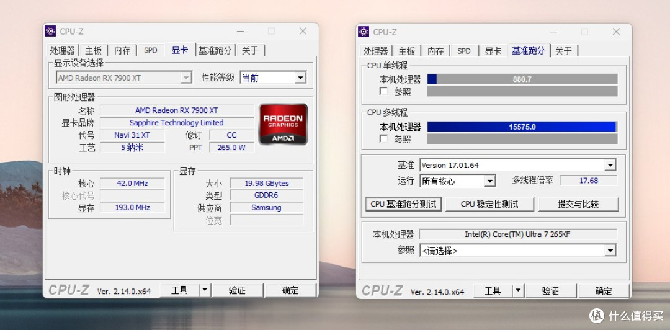The width and height of the screenshot is (670, 330).
Task: Click 提交与比较 button
Action: 579,204
